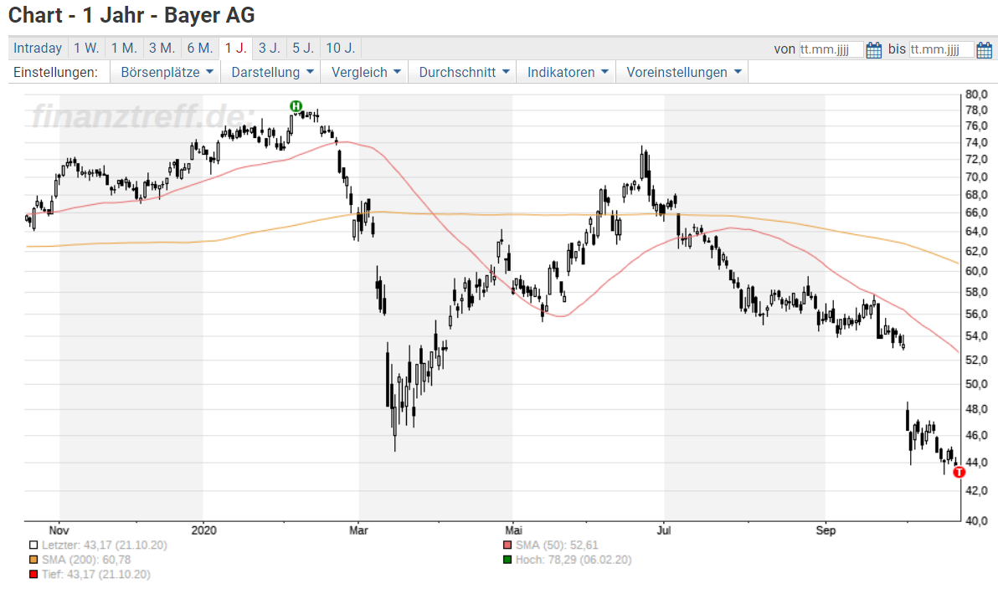The image size is (998, 604).
Task: Select the 6 M. timeframe tab
Action: [200, 49]
